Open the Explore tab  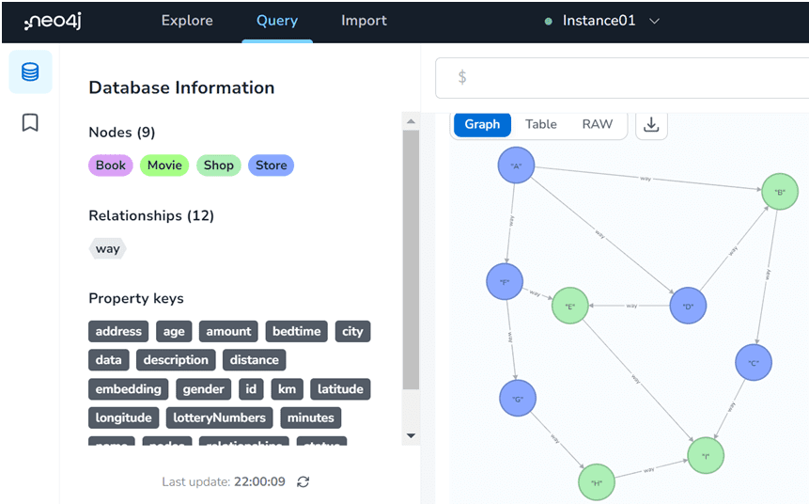[x=187, y=21]
